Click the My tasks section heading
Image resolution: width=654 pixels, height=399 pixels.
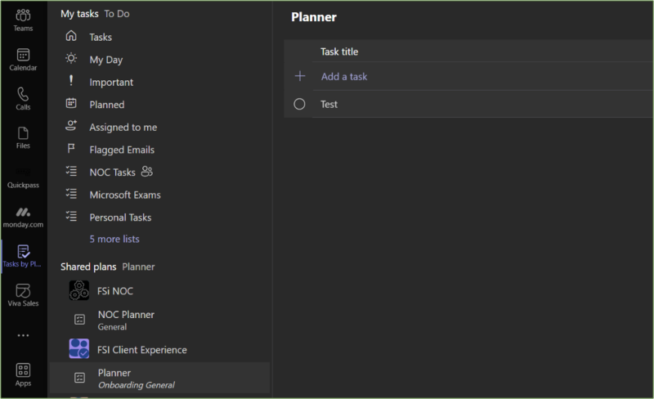(79, 13)
